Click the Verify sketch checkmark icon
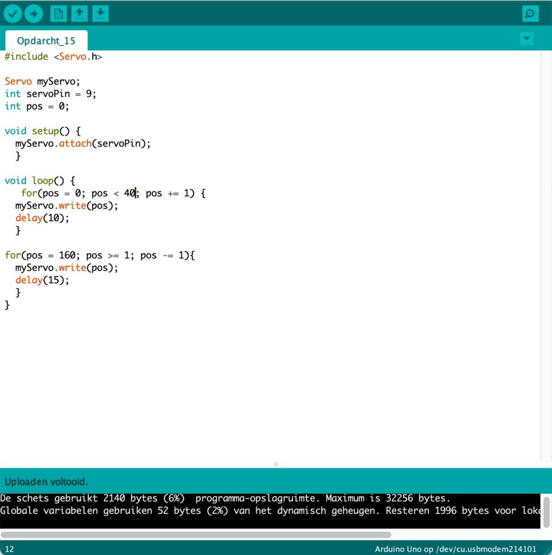The height and width of the screenshot is (555, 552). [x=13, y=14]
